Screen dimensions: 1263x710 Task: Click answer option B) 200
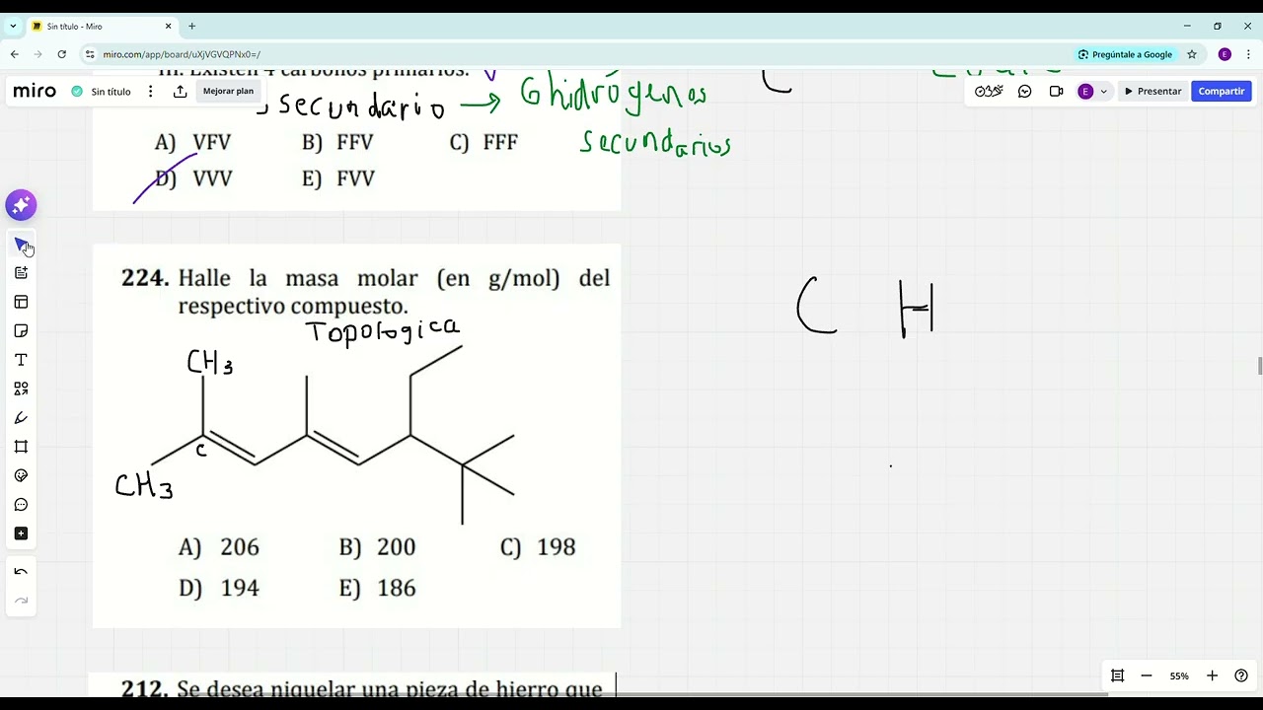point(377,547)
